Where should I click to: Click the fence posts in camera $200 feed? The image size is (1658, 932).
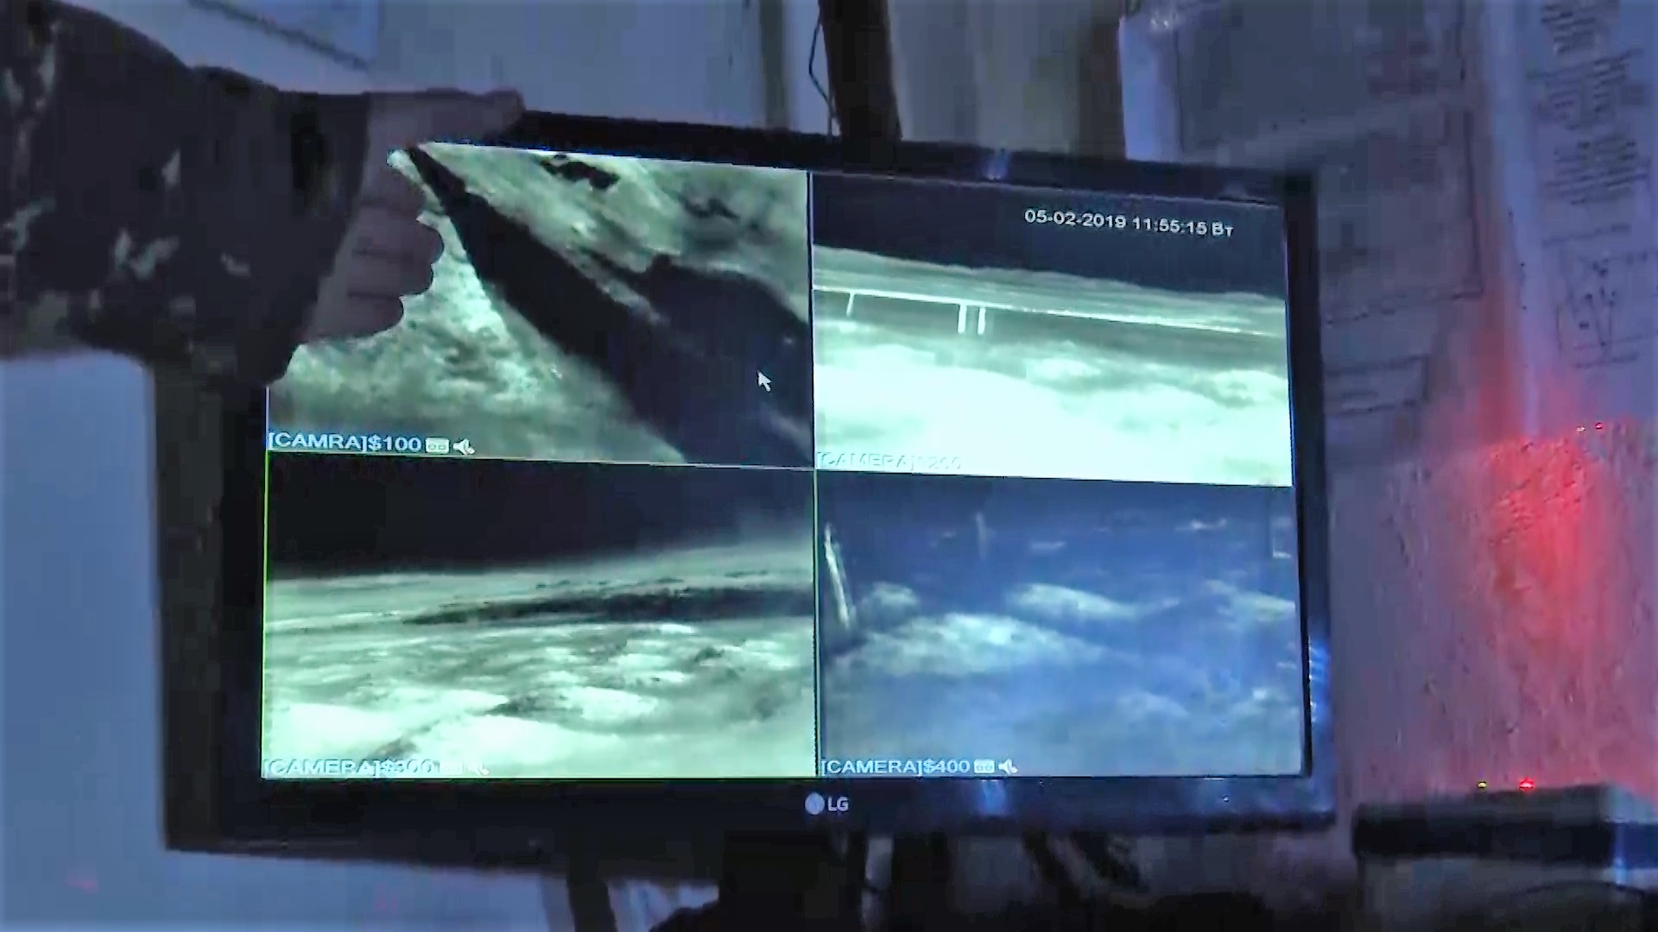coord(971,318)
